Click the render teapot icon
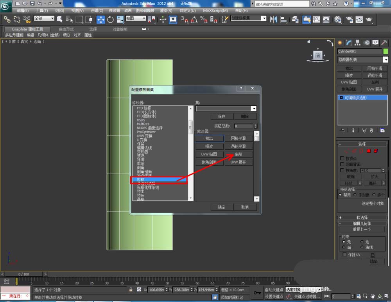This screenshot has height=302, width=391. [369, 20]
